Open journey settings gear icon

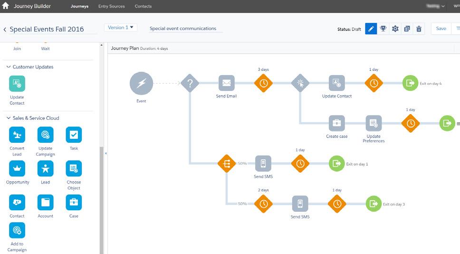[x=395, y=29]
